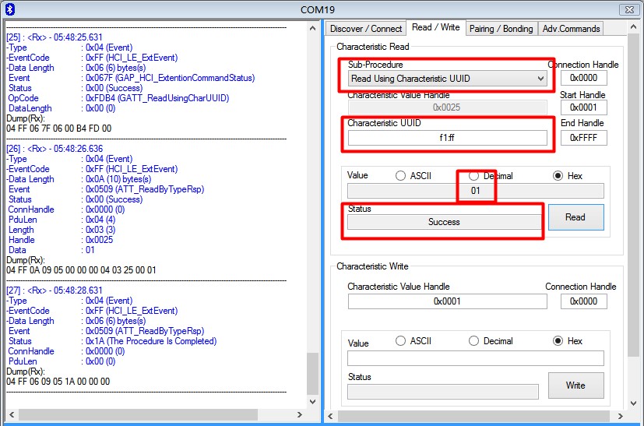The image size is (644, 426).
Task: Click the dump line '04 FF 0A 09 05 00 00 00 04 03 25 00 01'
Action: [x=81, y=270]
